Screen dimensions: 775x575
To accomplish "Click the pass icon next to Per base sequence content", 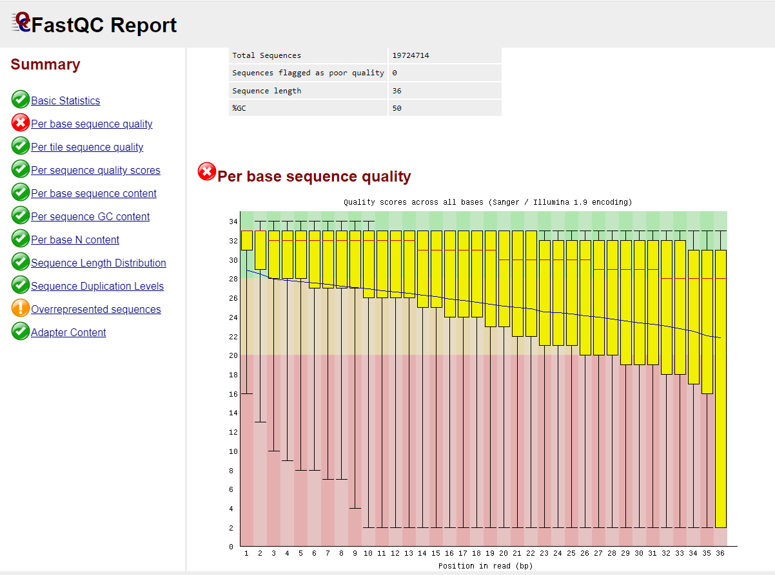I will (21, 193).
